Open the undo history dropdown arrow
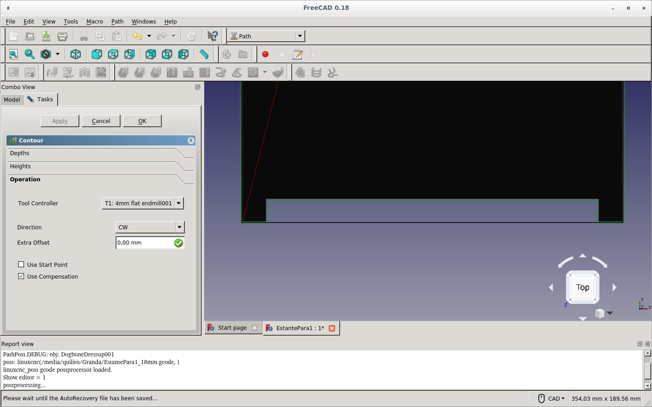Screen dimensions: 652x407 pos(149,36)
